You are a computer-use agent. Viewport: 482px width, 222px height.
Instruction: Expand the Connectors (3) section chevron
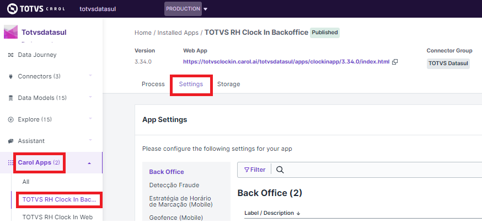pyautogui.click(x=90, y=76)
